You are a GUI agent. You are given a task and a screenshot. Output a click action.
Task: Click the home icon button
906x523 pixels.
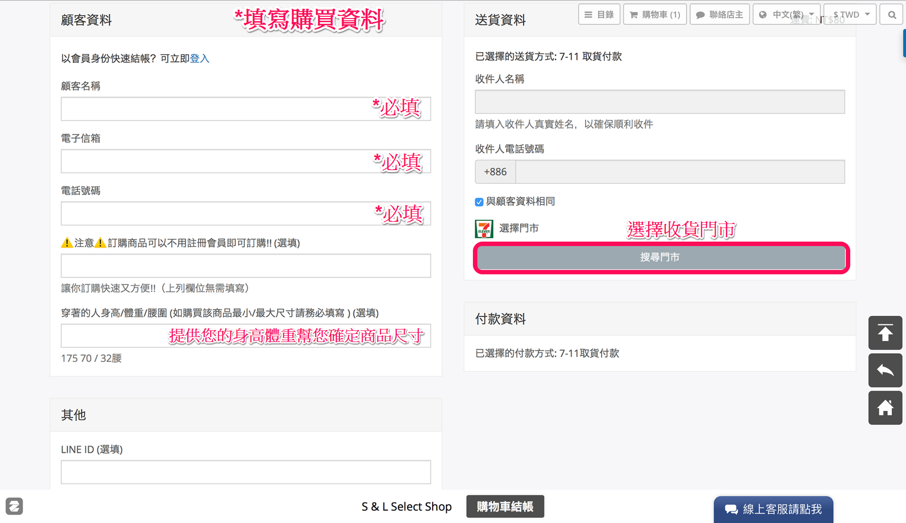pos(885,408)
